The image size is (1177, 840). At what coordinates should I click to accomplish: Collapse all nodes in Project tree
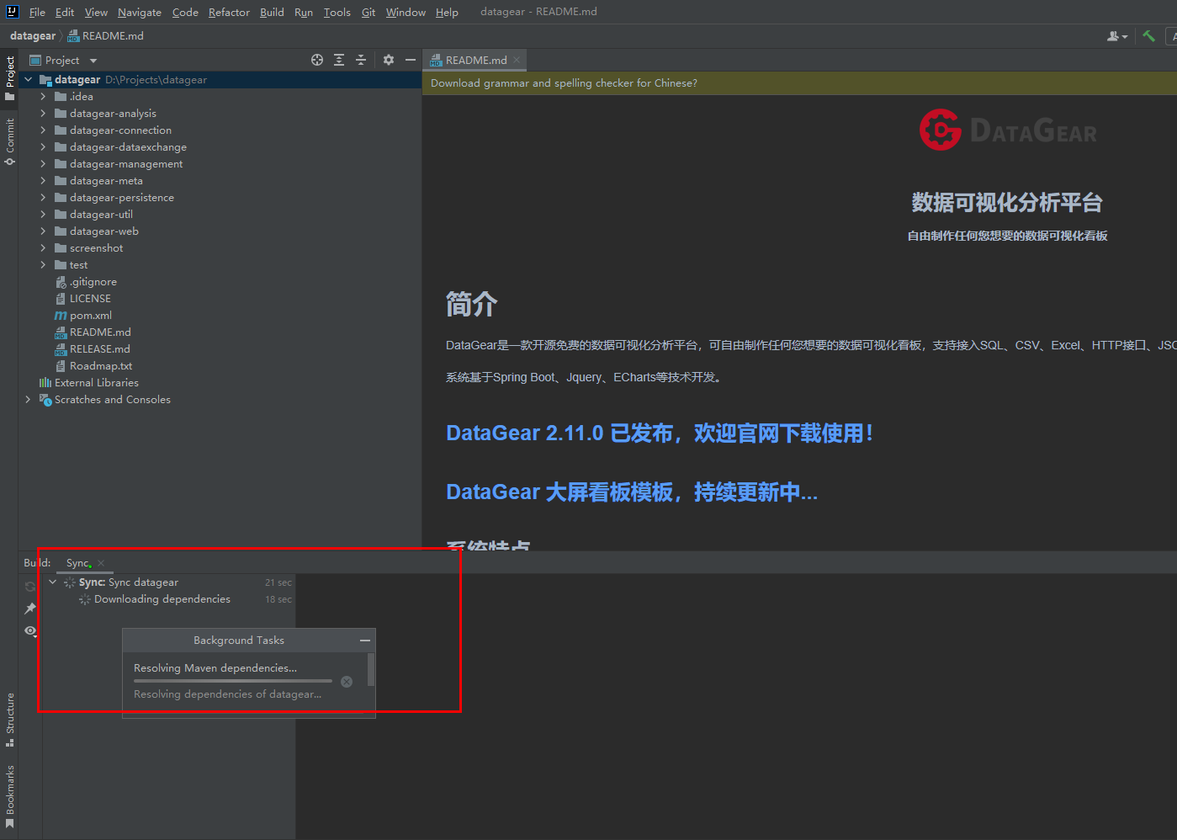(x=360, y=60)
